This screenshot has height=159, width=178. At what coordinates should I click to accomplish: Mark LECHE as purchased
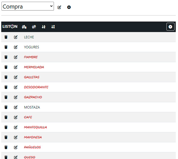tap(29, 37)
